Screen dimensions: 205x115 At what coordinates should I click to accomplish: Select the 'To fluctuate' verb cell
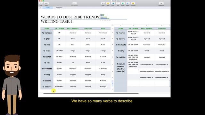point(121,45)
